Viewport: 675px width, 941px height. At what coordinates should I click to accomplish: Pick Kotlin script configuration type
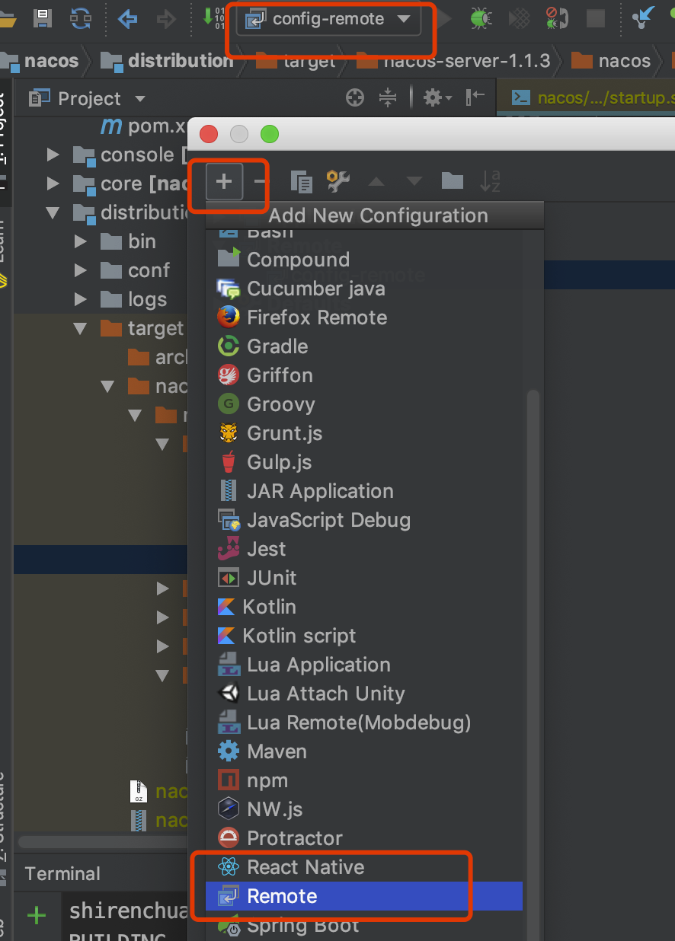pos(364,636)
